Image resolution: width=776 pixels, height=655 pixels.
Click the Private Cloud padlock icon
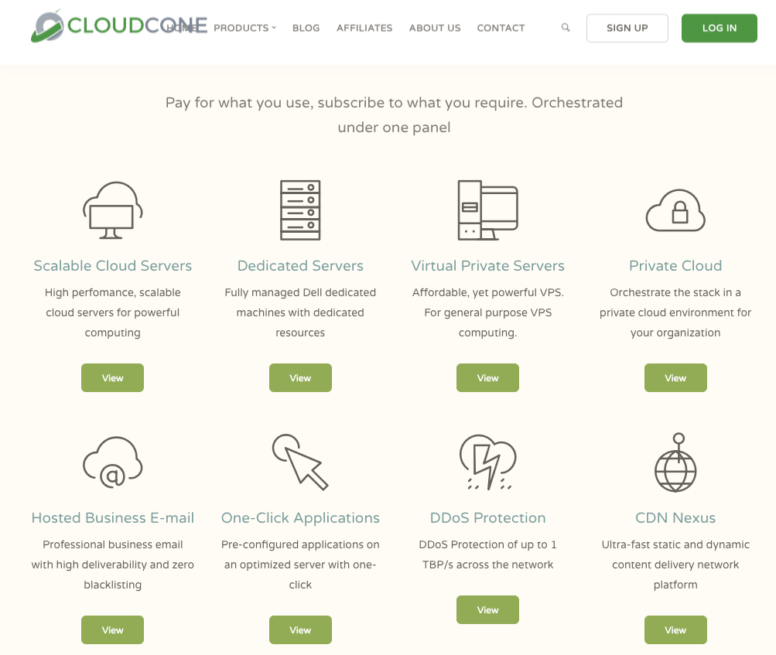click(675, 210)
